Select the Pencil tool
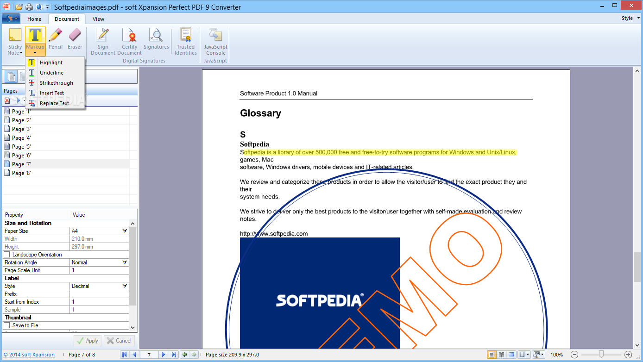The height and width of the screenshot is (362, 643). [x=56, y=39]
